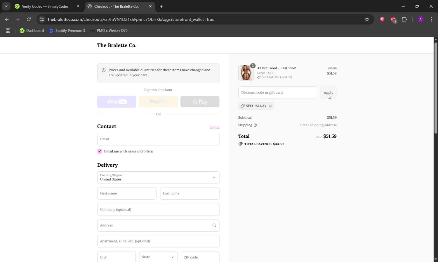
Task: Click Company (optional) field
Action: tap(158, 209)
